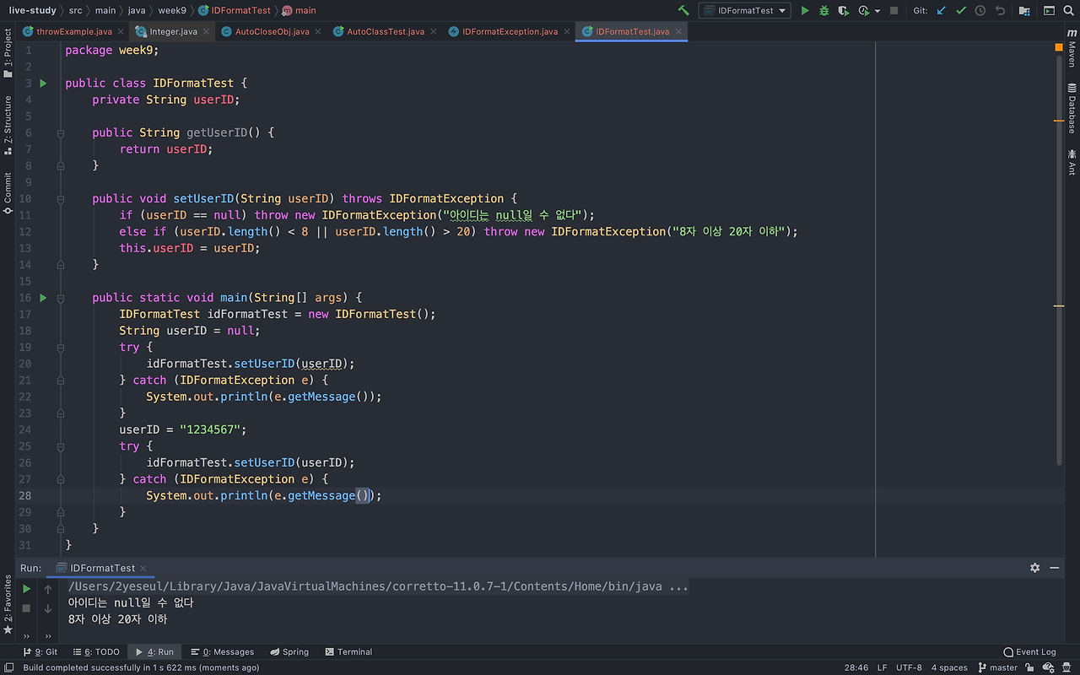Screen dimensions: 1080x675
Task: Rerun program from Run panel green arrow
Action: [27, 589]
